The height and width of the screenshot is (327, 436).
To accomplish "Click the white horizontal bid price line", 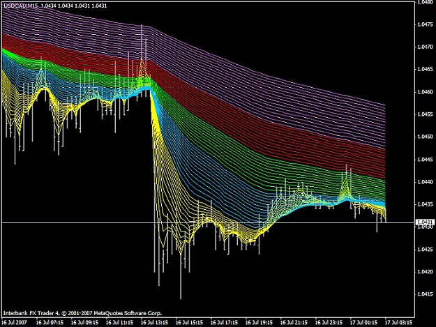I will tap(209, 222).
